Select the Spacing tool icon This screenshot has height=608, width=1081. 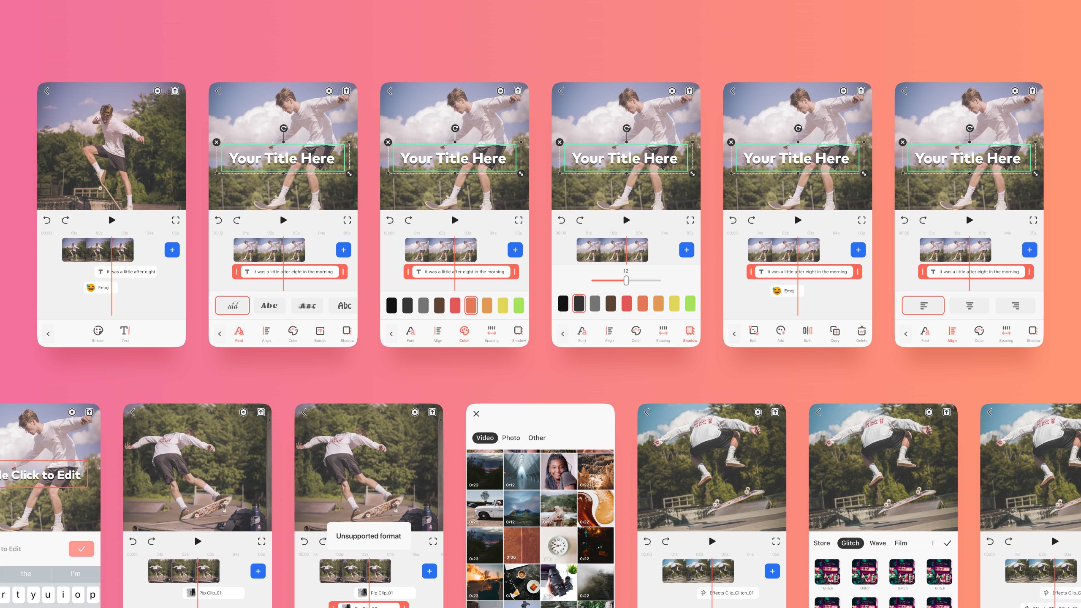click(x=490, y=333)
